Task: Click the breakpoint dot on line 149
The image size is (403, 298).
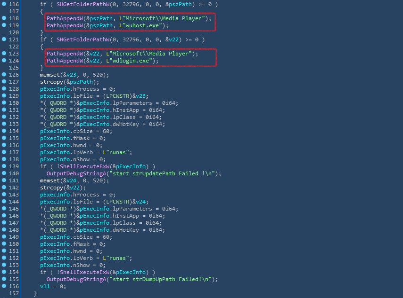Action: coord(4,236)
